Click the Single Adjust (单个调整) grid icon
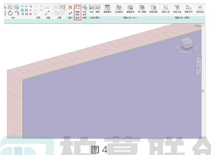211x155 pixels. pos(142,8)
